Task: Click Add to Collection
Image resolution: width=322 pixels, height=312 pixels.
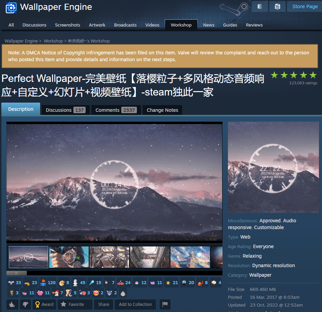Action: pos(135,305)
